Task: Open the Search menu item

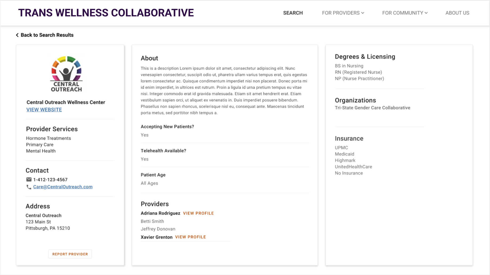Action: tap(293, 13)
